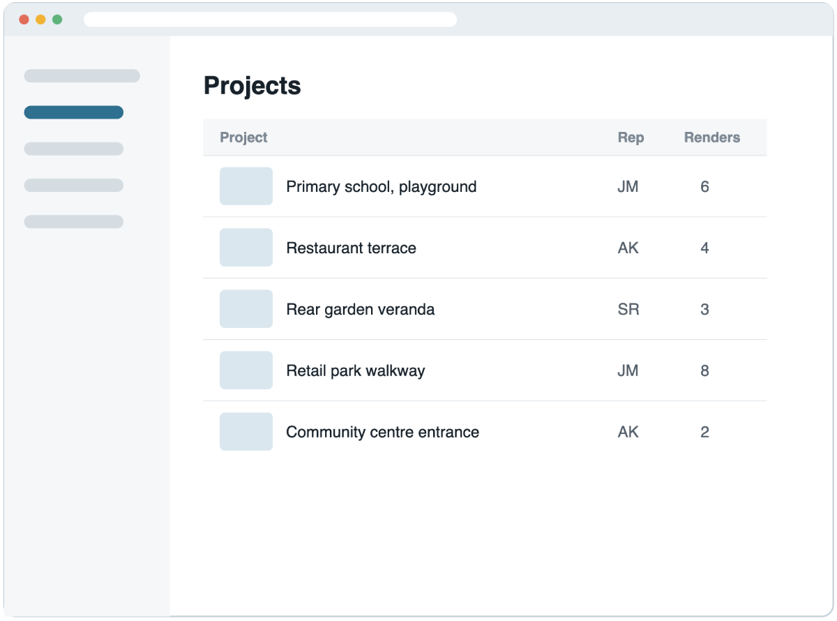This screenshot has width=837, height=621.
Task: Sort by the Renders column header
Action: [711, 137]
